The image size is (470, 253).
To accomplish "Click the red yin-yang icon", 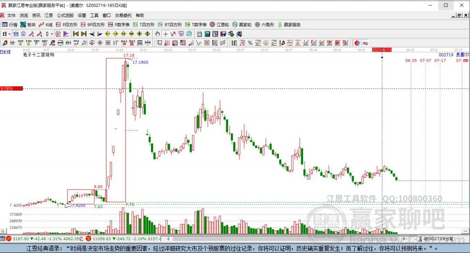I will tap(357, 43).
